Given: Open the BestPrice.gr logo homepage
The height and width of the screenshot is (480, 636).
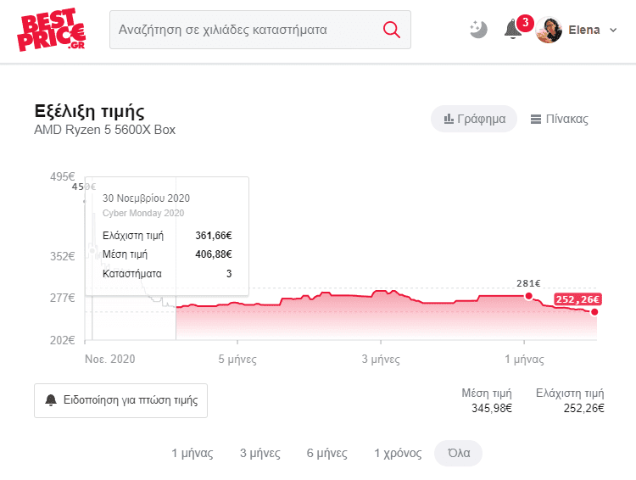Looking at the screenshot, I should [51, 30].
